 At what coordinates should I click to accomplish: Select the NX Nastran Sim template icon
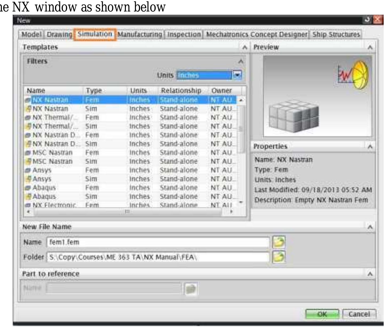[x=28, y=109]
